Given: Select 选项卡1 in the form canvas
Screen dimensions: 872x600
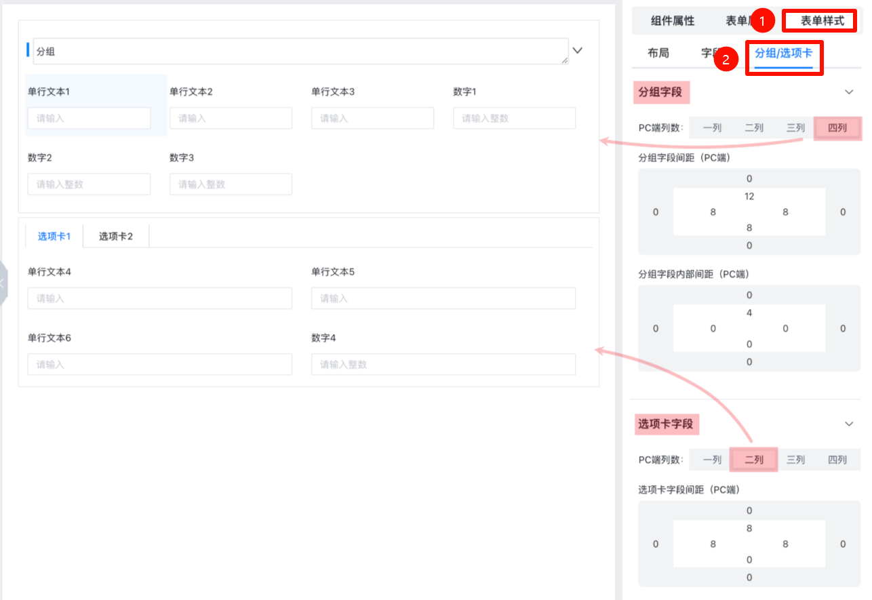Looking at the screenshot, I should click(x=54, y=236).
